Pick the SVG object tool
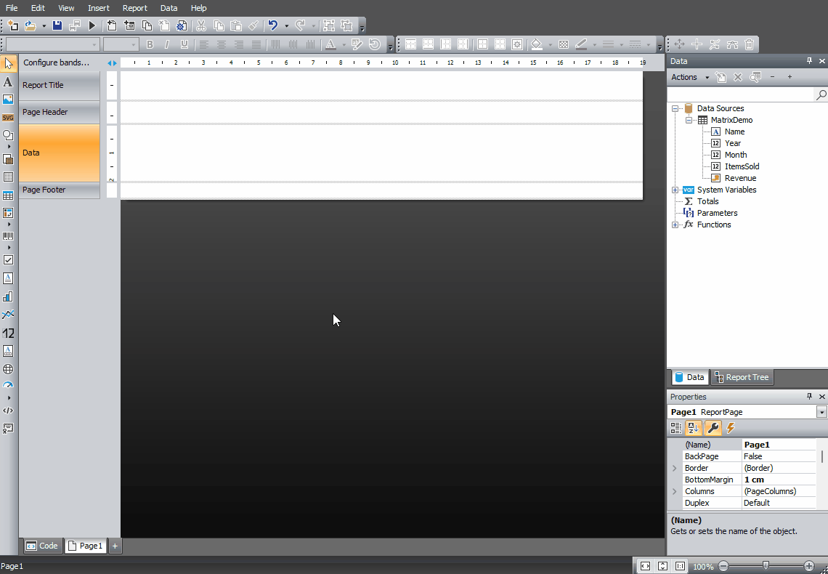 pyautogui.click(x=8, y=118)
